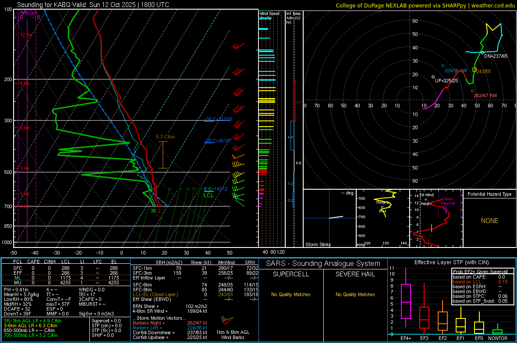
Task: Select the MU parcel row
Action: 66,283
